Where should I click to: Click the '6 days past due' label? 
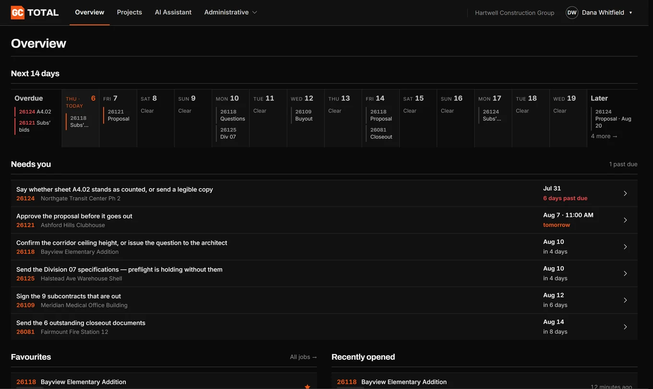pyautogui.click(x=565, y=198)
